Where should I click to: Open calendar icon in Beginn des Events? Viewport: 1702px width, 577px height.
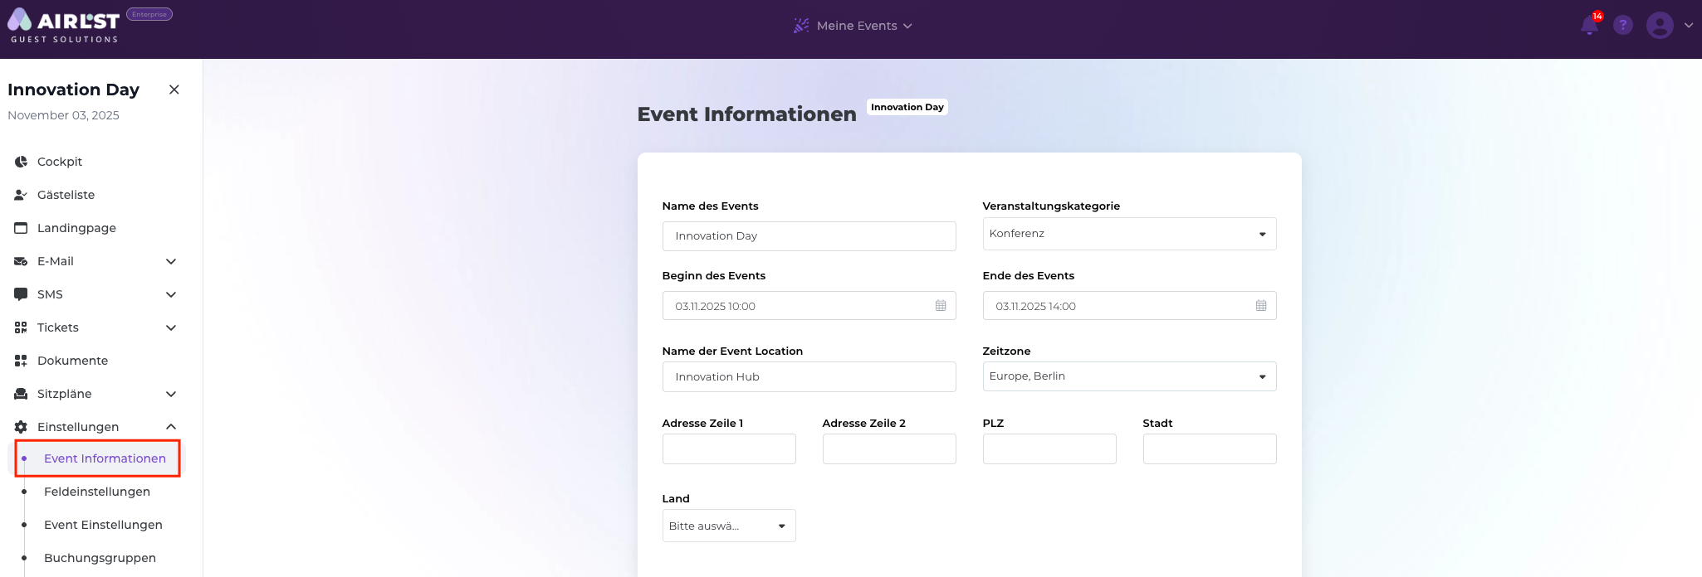click(x=941, y=306)
